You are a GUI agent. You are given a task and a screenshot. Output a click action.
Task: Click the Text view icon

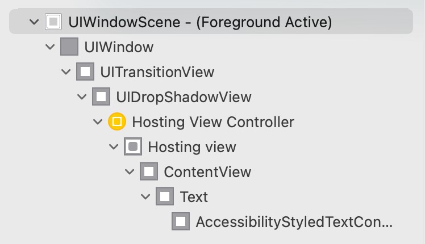165,196
